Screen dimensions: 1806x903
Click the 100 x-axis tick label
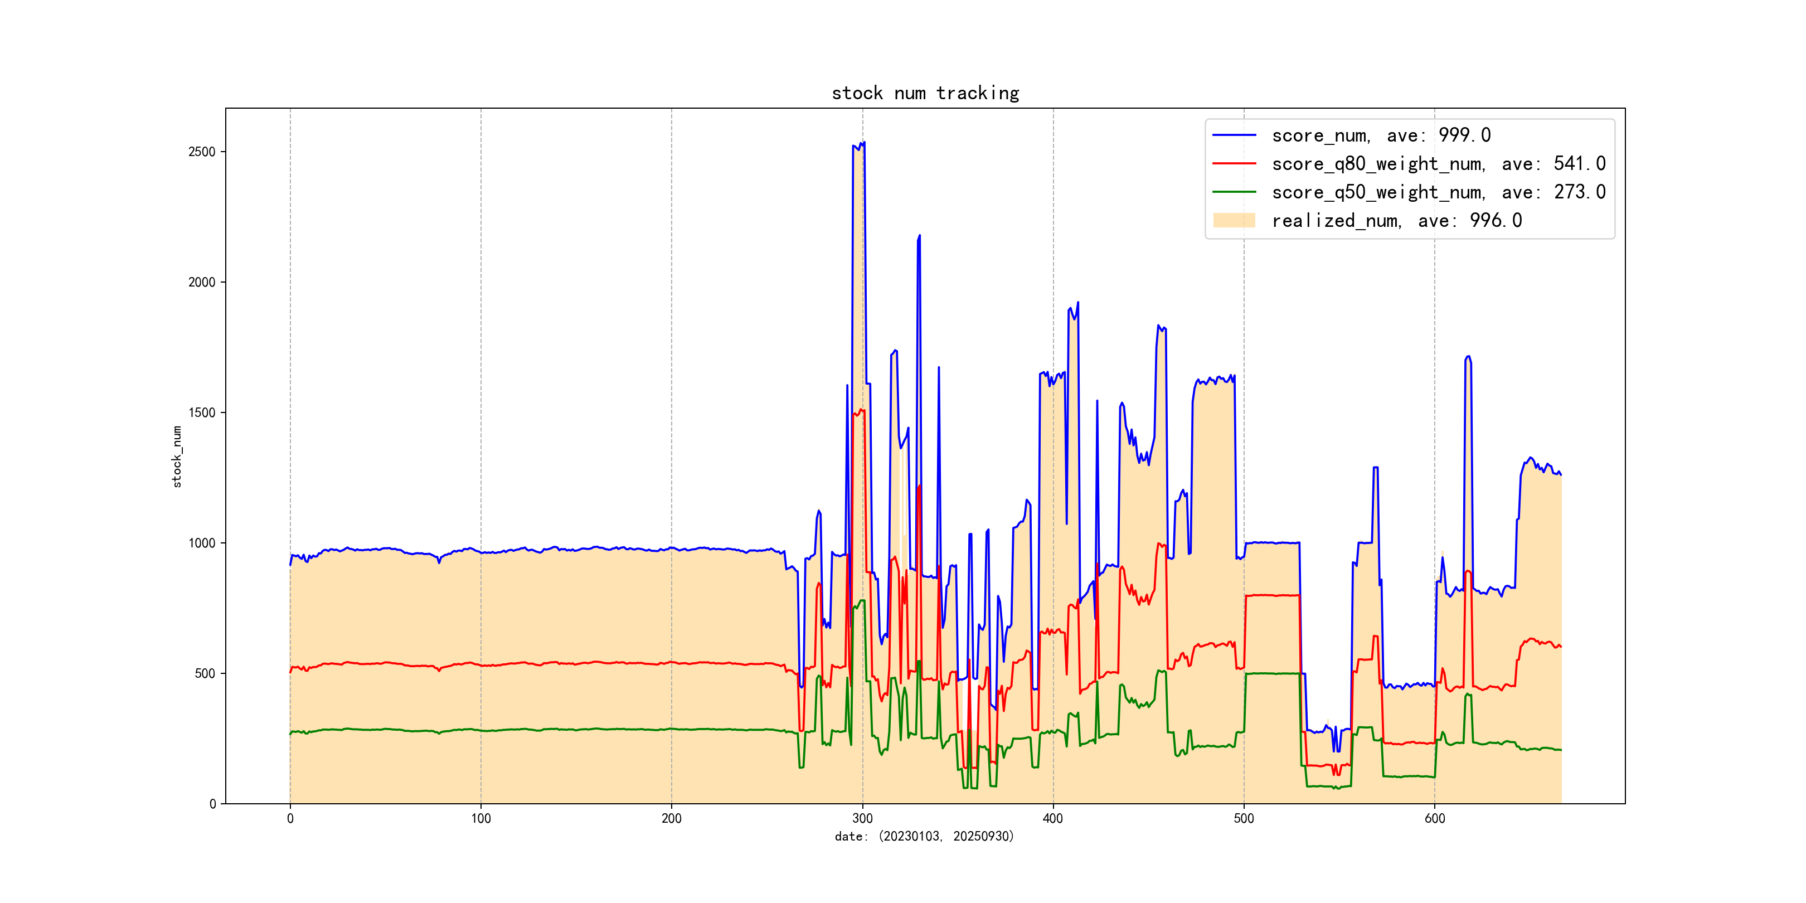[x=481, y=819]
